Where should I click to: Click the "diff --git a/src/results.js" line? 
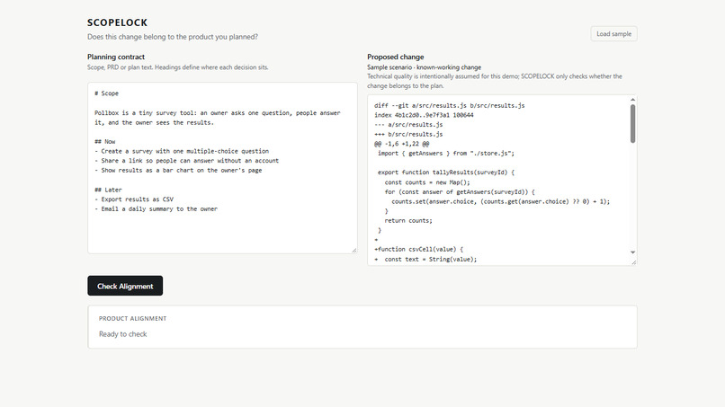pos(450,105)
